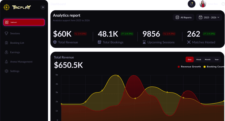Image resolution: width=225 pixels, height=121 pixels.
Task: Click the All Reports button
Action: click(x=184, y=17)
